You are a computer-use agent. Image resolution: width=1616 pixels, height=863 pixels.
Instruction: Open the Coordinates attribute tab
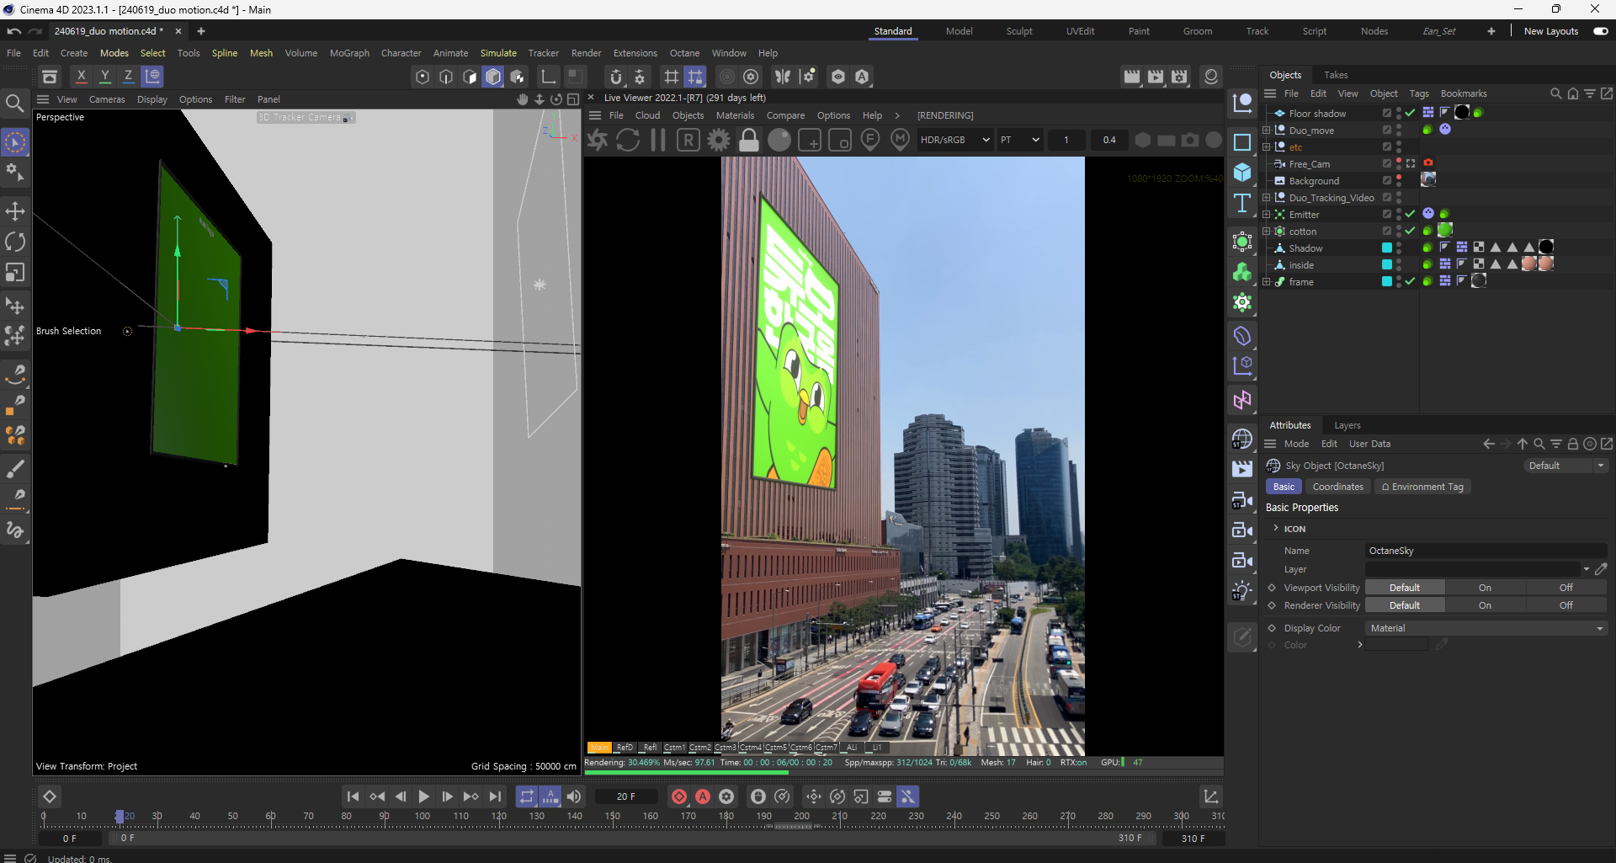coord(1337,487)
